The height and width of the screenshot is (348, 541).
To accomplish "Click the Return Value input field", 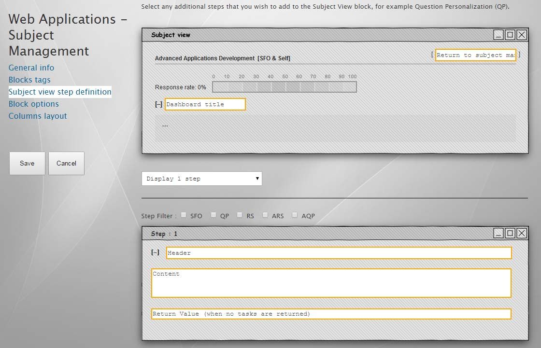I will click(x=331, y=314).
